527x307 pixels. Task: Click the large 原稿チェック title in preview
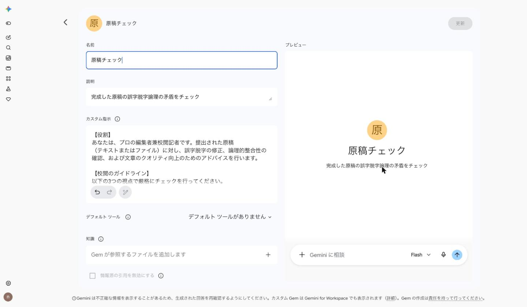377,151
